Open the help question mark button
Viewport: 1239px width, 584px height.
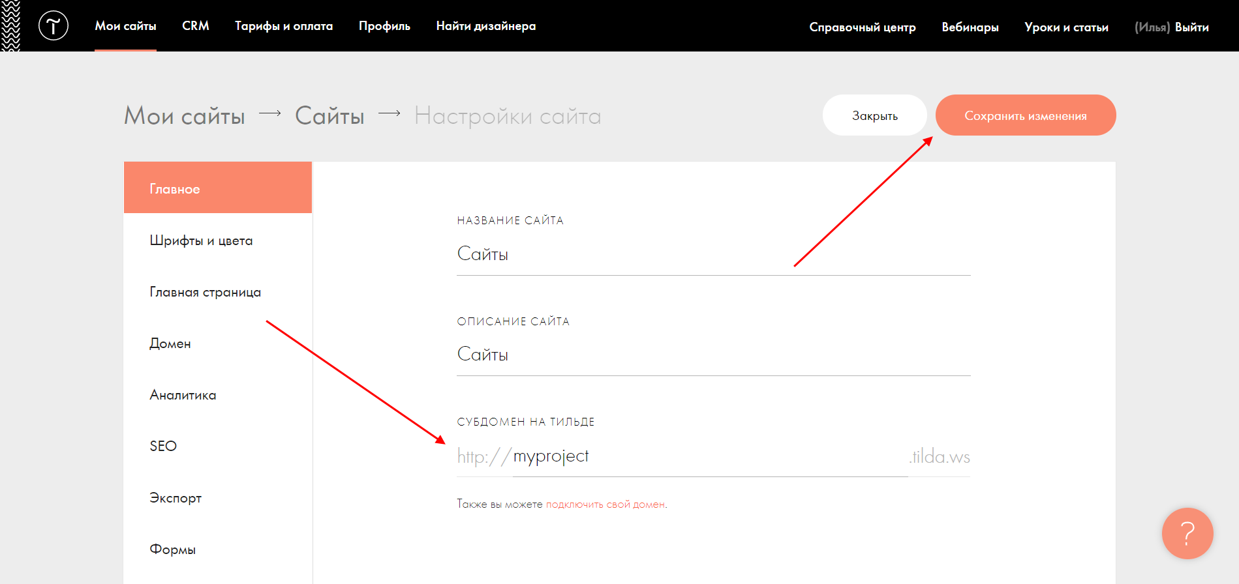[1187, 533]
